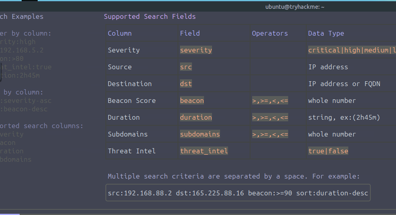Screen dimensions: 396x215
Task: Click the example search query box
Action: (238, 193)
